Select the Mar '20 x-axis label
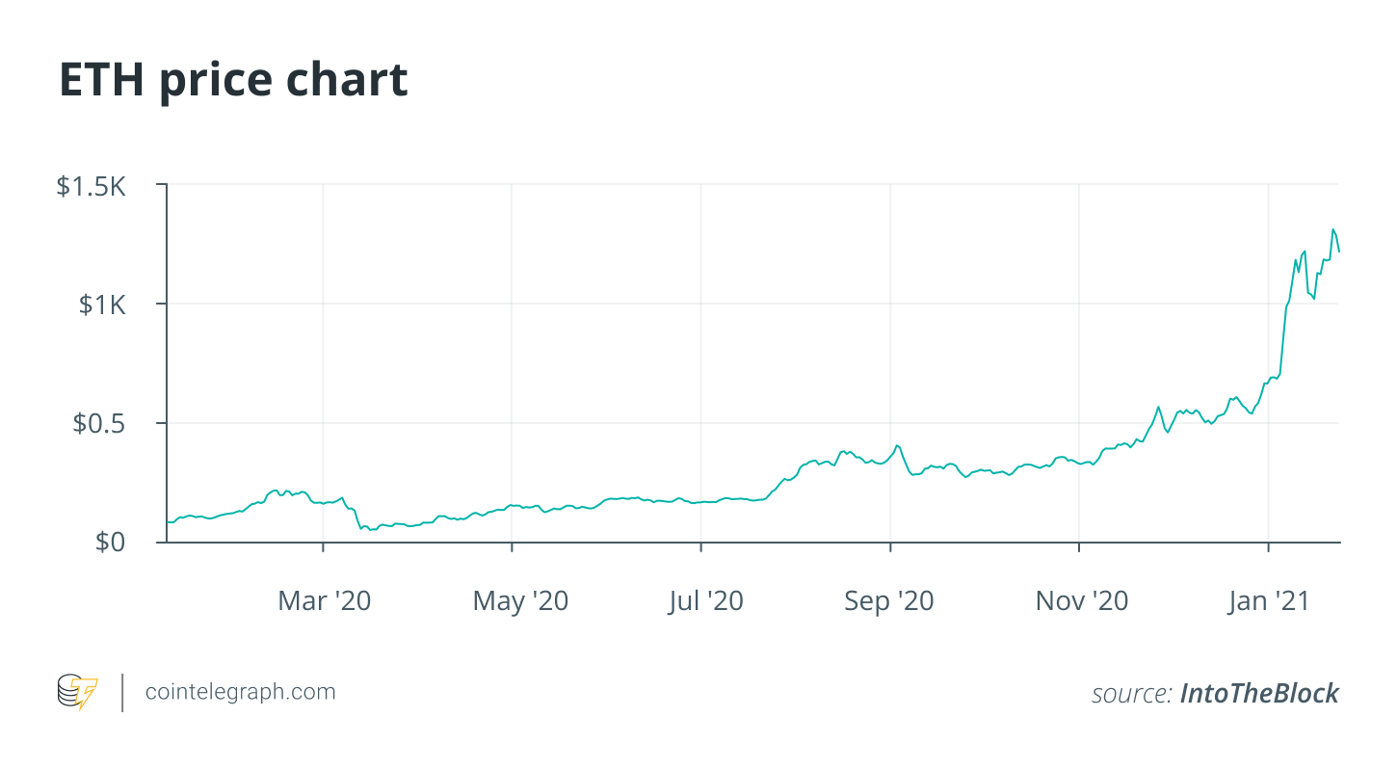 tap(324, 601)
